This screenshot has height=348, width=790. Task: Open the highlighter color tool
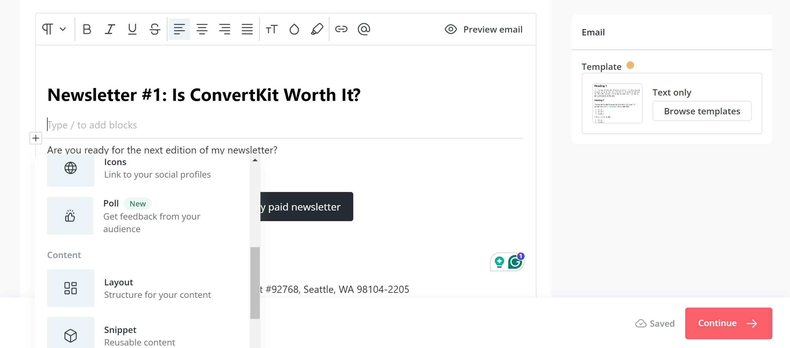click(317, 29)
